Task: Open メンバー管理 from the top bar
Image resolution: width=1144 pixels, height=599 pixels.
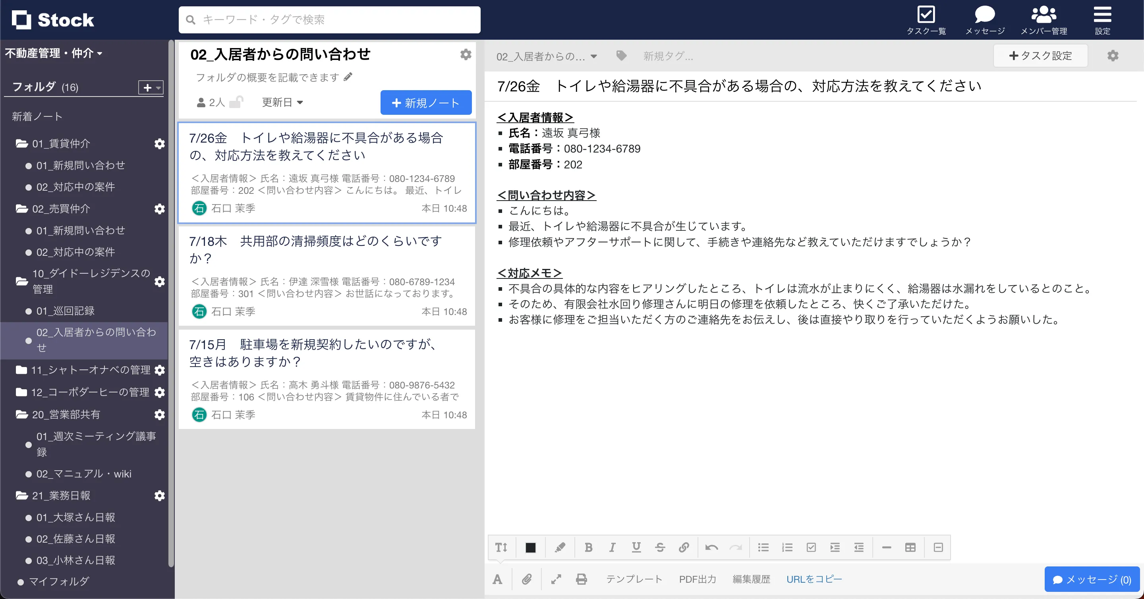Action: point(1045,19)
